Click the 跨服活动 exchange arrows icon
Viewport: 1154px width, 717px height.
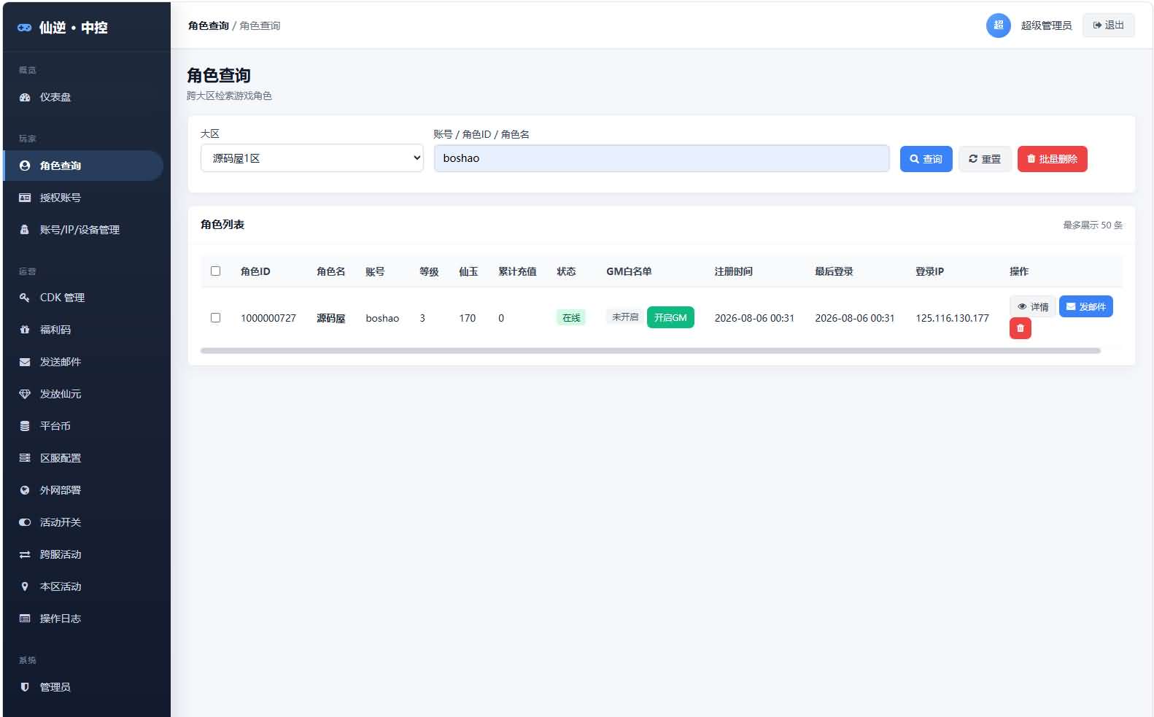pyautogui.click(x=25, y=554)
